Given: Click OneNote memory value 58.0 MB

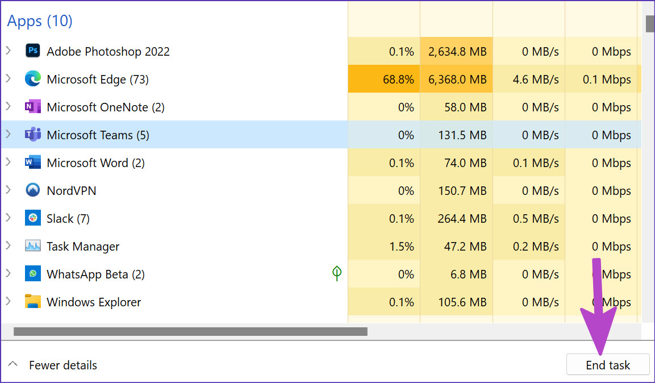Looking at the screenshot, I should pos(465,107).
